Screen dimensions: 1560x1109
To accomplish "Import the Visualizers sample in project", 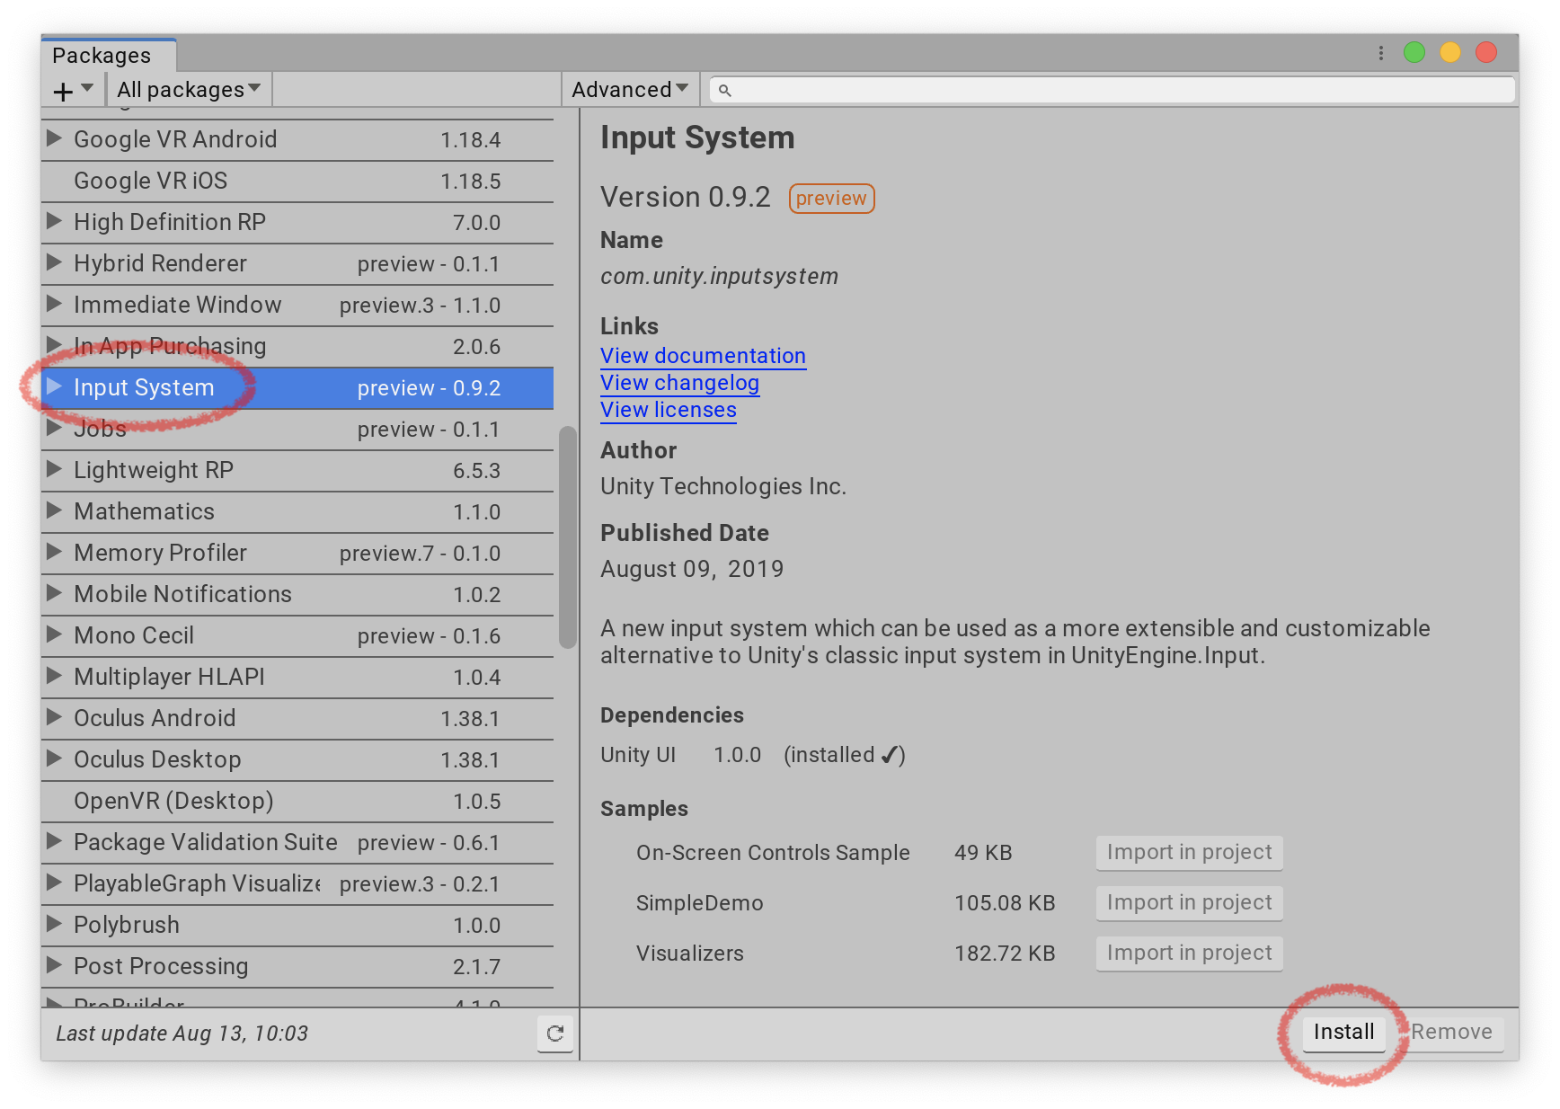I will (1189, 953).
